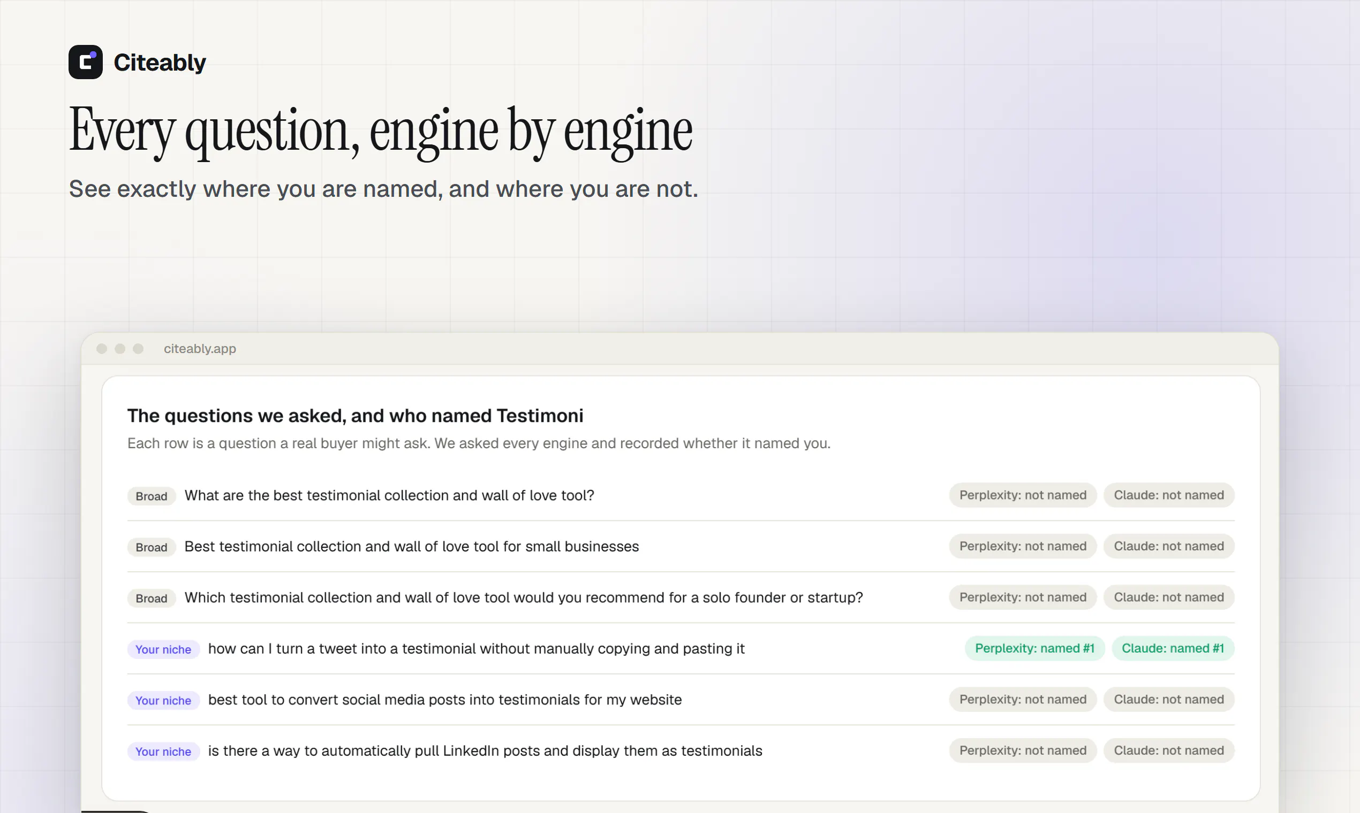Click Perplexity badge on small businesses row

point(1023,546)
